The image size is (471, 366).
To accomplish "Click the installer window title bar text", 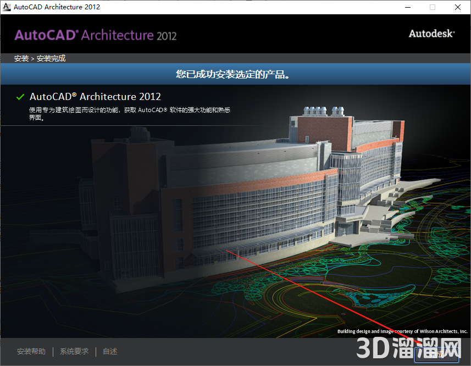I will point(57,7).
